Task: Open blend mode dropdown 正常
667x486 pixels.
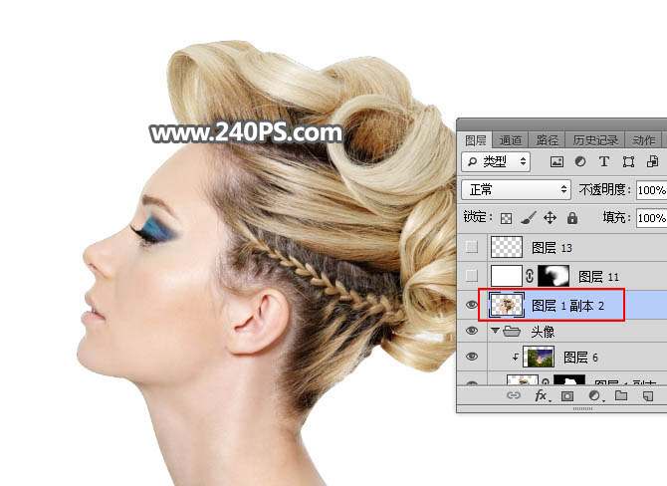Action: (x=516, y=189)
